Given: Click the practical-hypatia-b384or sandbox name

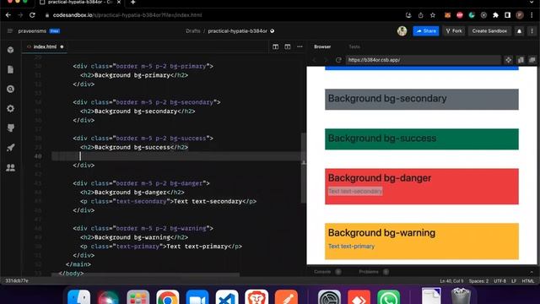Looking at the screenshot, I should click(237, 31).
